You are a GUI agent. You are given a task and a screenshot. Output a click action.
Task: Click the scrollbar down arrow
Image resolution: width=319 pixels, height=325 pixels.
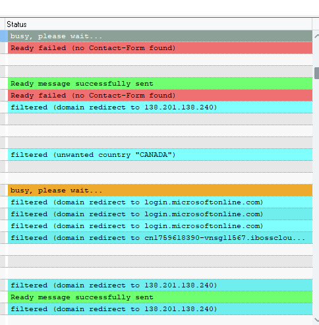point(316,320)
